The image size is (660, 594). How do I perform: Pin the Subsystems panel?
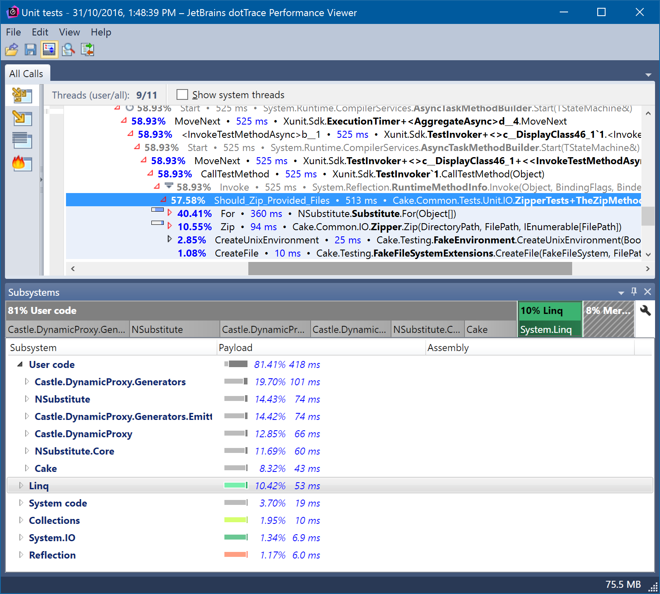pos(634,292)
